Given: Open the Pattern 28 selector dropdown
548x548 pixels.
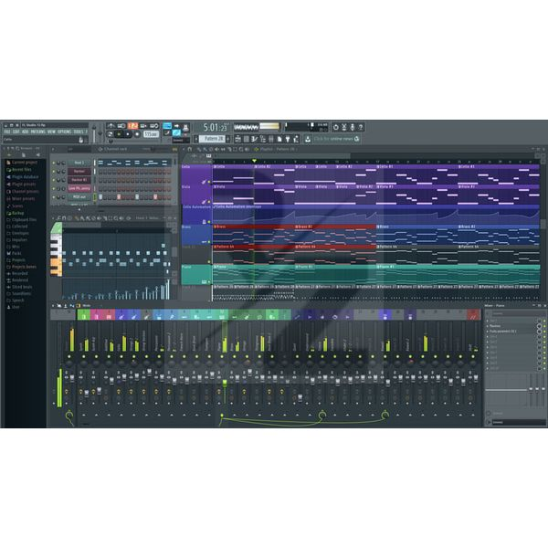Looking at the screenshot, I should 213,139.
